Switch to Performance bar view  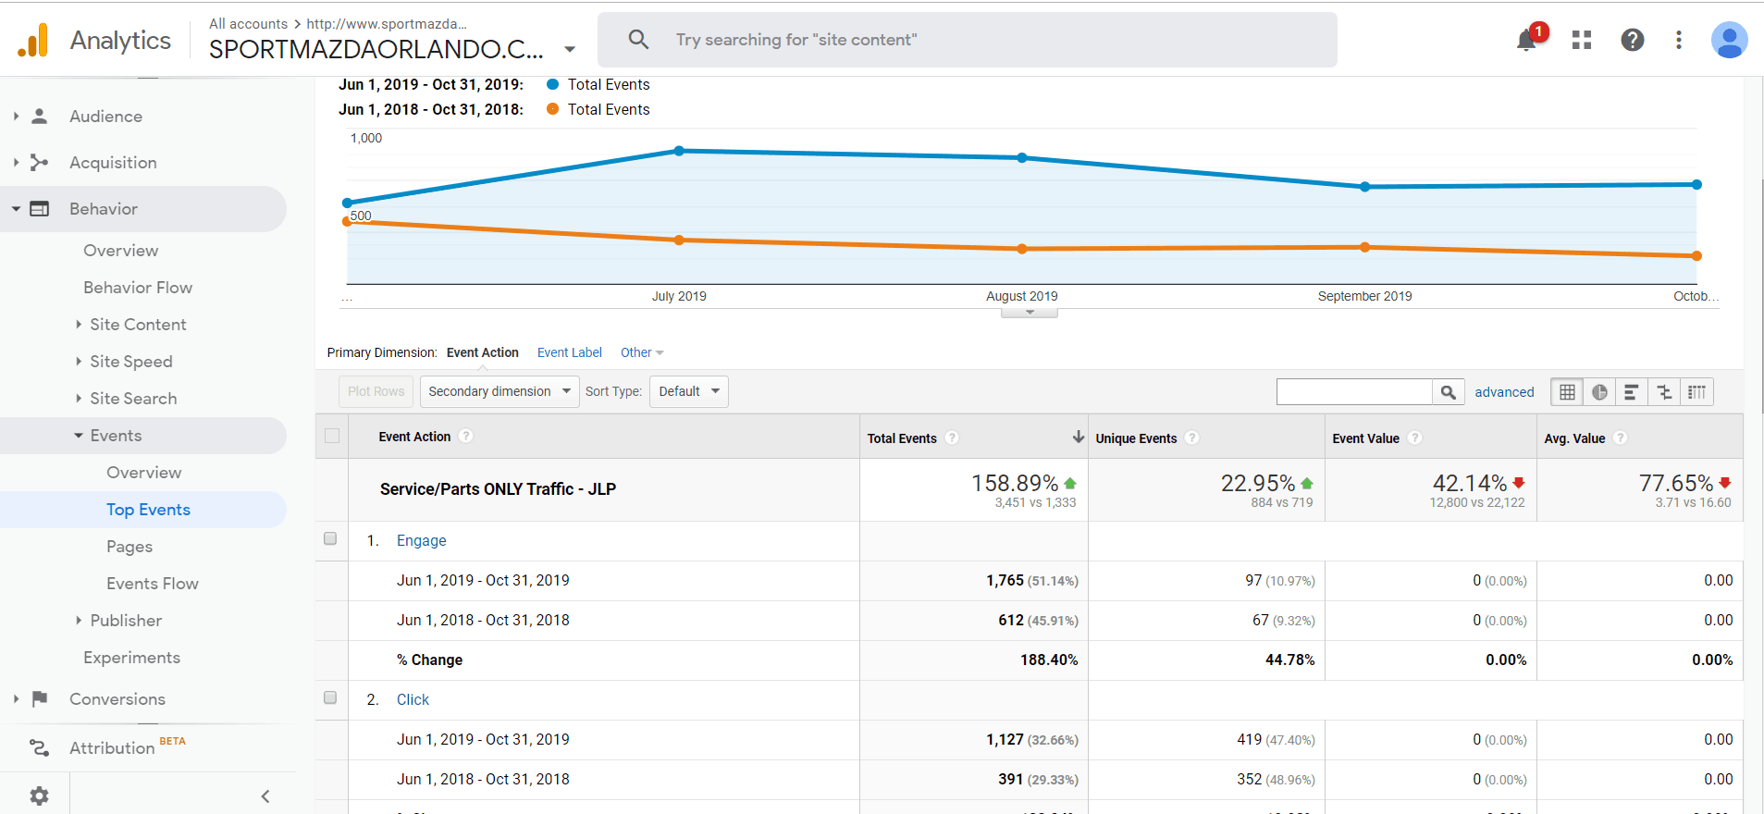click(x=1632, y=392)
